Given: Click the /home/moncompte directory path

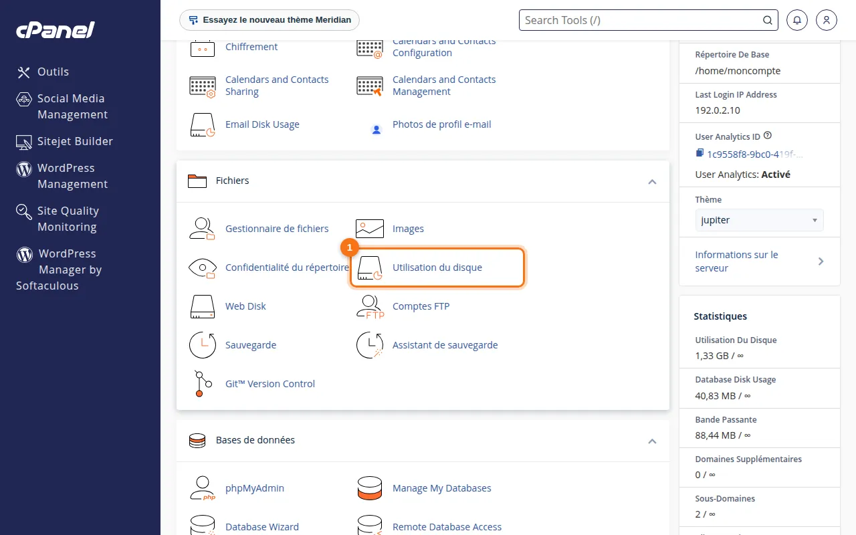Looking at the screenshot, I should click(x=738, y=70).
